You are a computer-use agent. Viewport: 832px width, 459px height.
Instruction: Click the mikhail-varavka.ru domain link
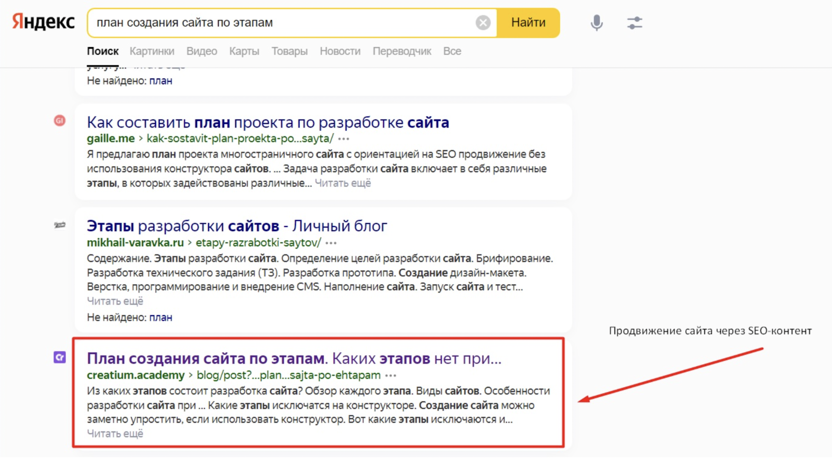coord(135,243)
